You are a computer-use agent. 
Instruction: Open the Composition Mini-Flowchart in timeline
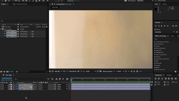[48, 79]
